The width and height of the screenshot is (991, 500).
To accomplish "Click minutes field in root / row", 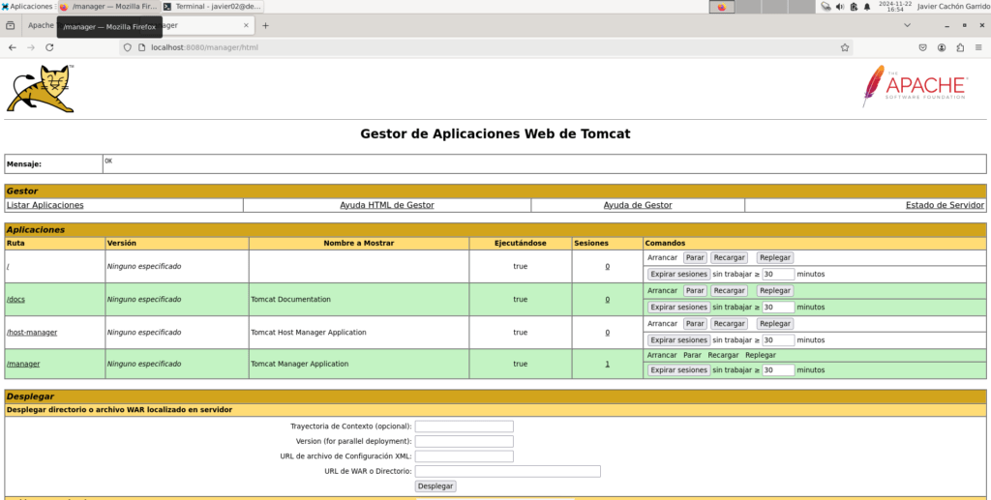I will pos(778,274).
